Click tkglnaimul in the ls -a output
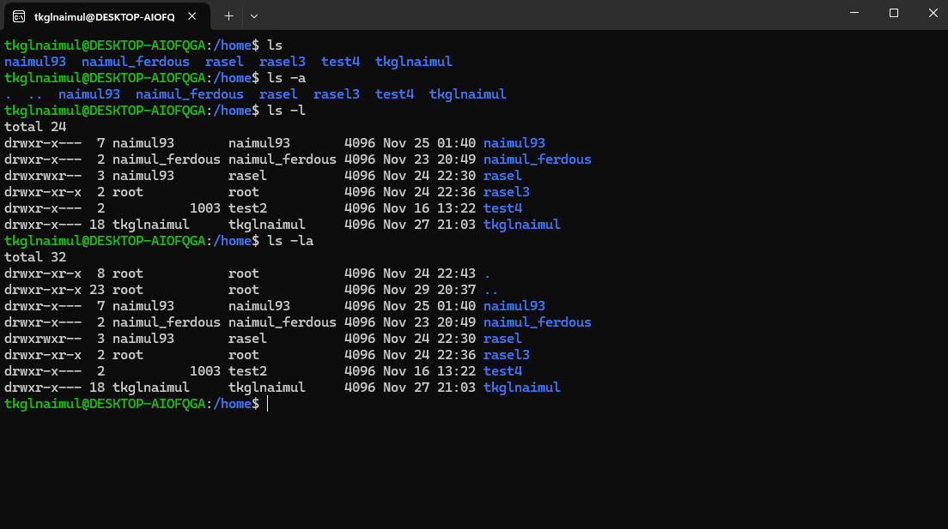This screenshot has width=948, height=529. (x=468, y=94)
